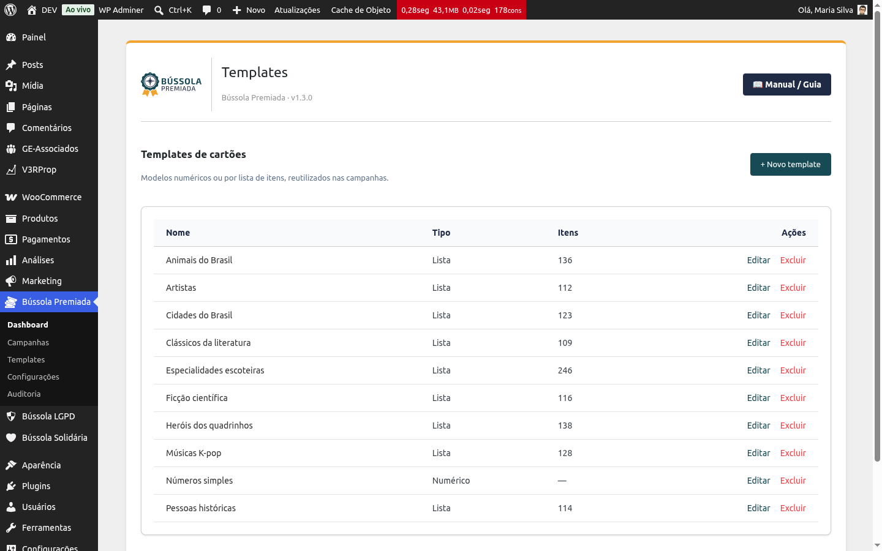Click Maria Silva's avatar thumbnail

click(862, 10)
